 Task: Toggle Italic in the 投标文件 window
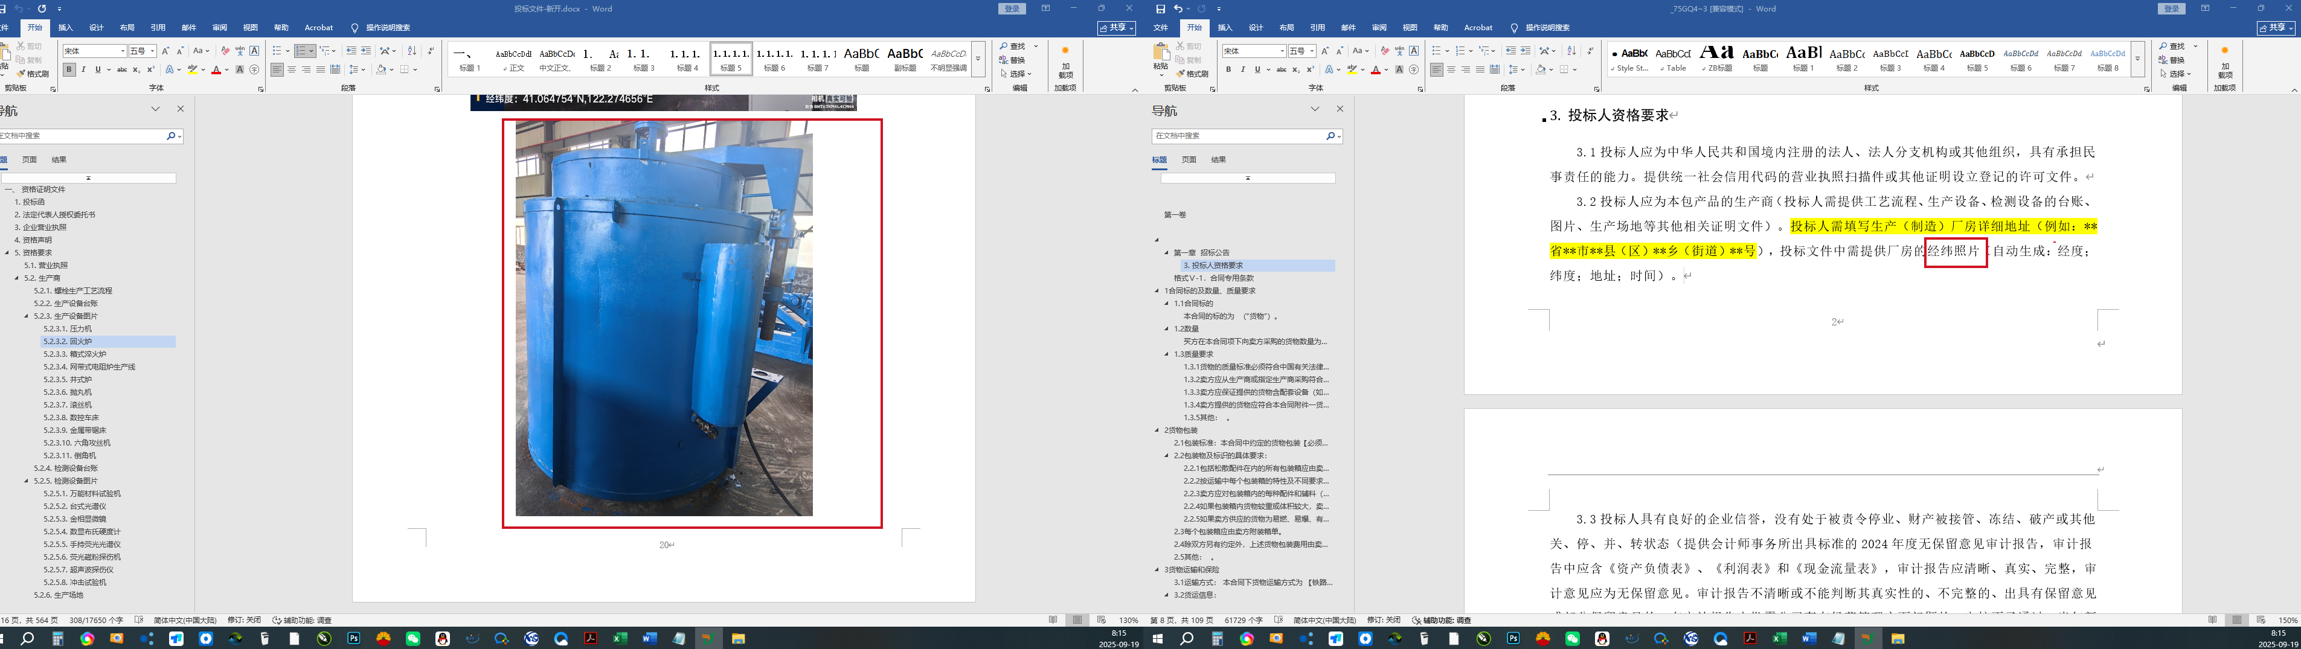[83, 69]
